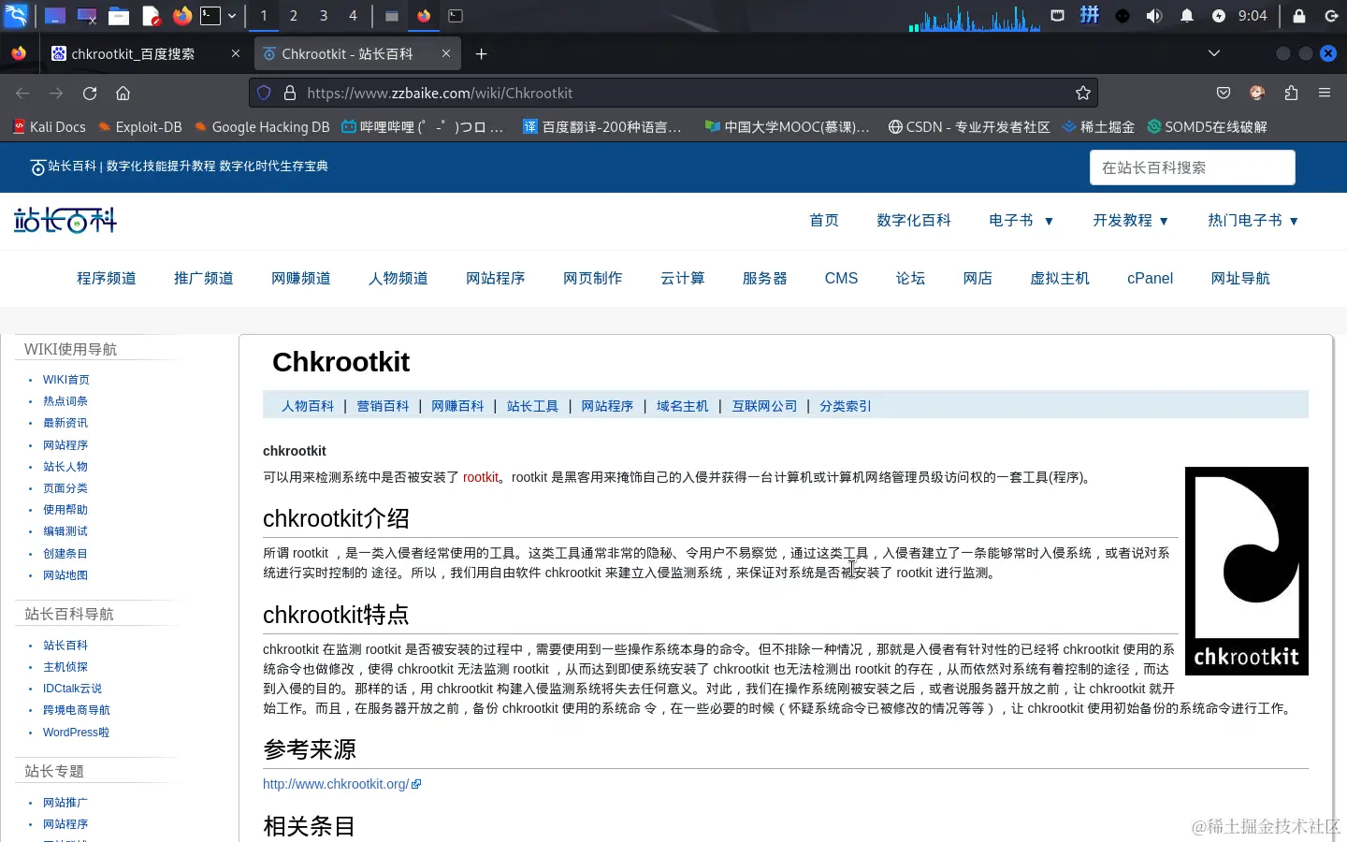
Task: Open 网站地图 in the sidebar
Action: [x=65, y=575]
